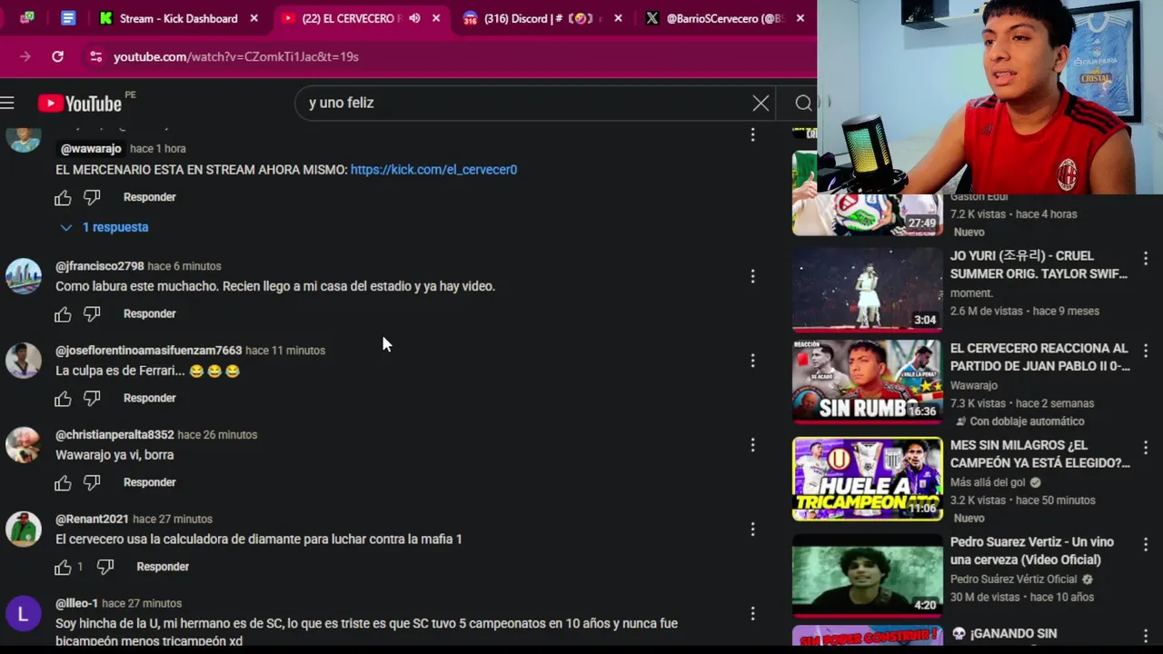Viewport: 1163px width, 654px height.
Task: Open the first pinned browser tab
Action: click(x=27, y=18)
